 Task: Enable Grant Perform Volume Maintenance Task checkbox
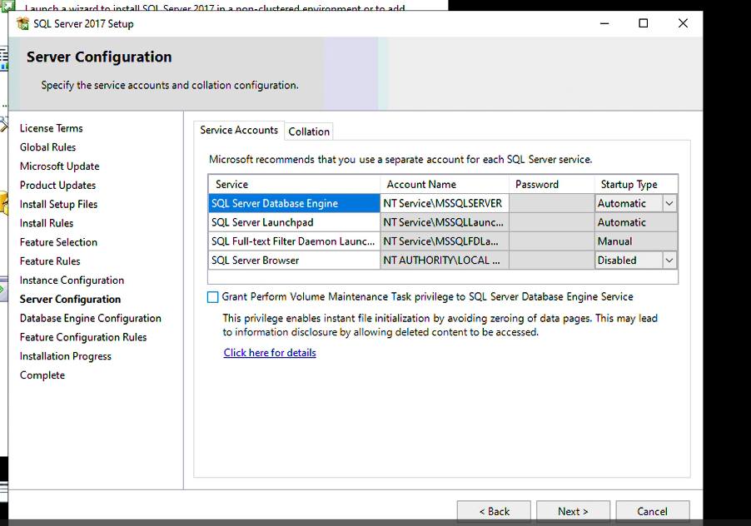pyautogui.click(x=212, y=297)
